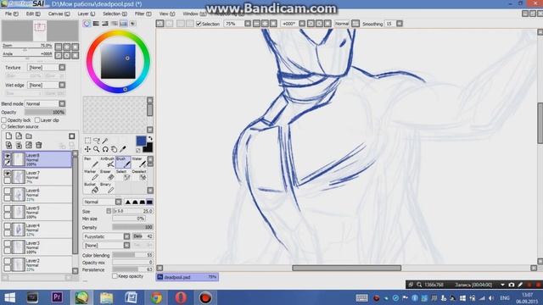Adjust the brush Density slider
This screenshot has height=305, width=543.
coord(132,228)
